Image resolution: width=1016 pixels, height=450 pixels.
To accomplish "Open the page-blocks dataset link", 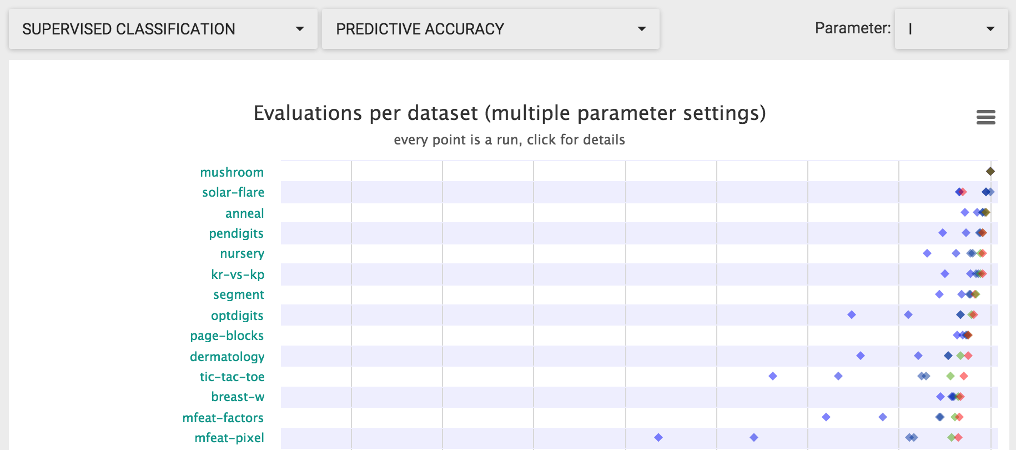I will tap(227, 336).
